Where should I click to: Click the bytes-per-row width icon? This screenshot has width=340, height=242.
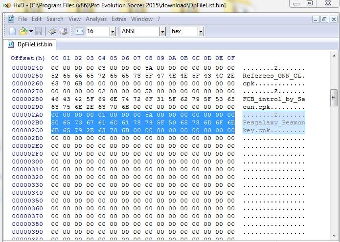(80, 31)
